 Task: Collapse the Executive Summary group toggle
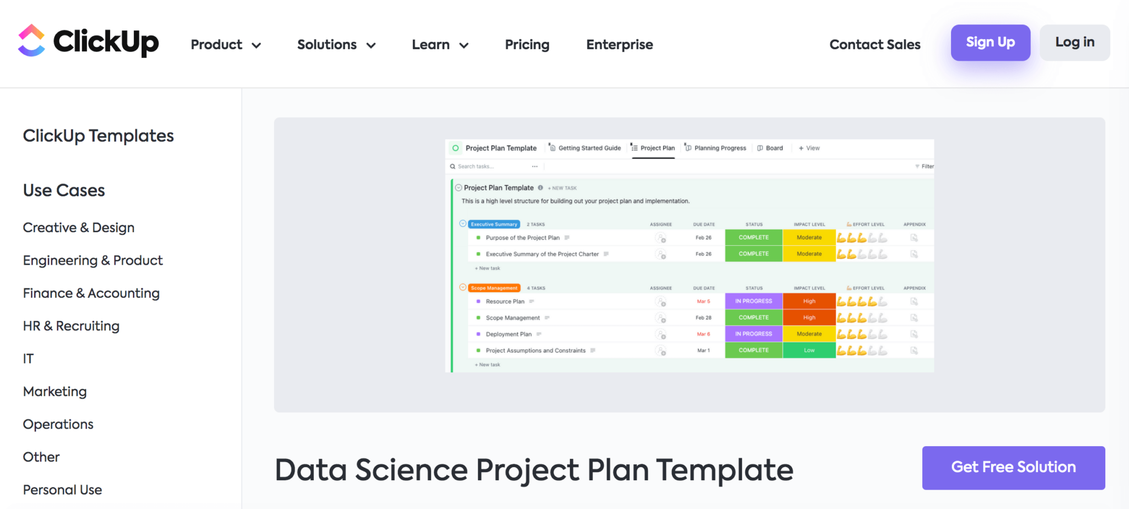[x=463, y=224]
